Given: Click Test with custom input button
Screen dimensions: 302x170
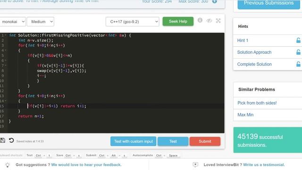Looking at the screenshot, I should pyautogui.click(x=133, y=141).
